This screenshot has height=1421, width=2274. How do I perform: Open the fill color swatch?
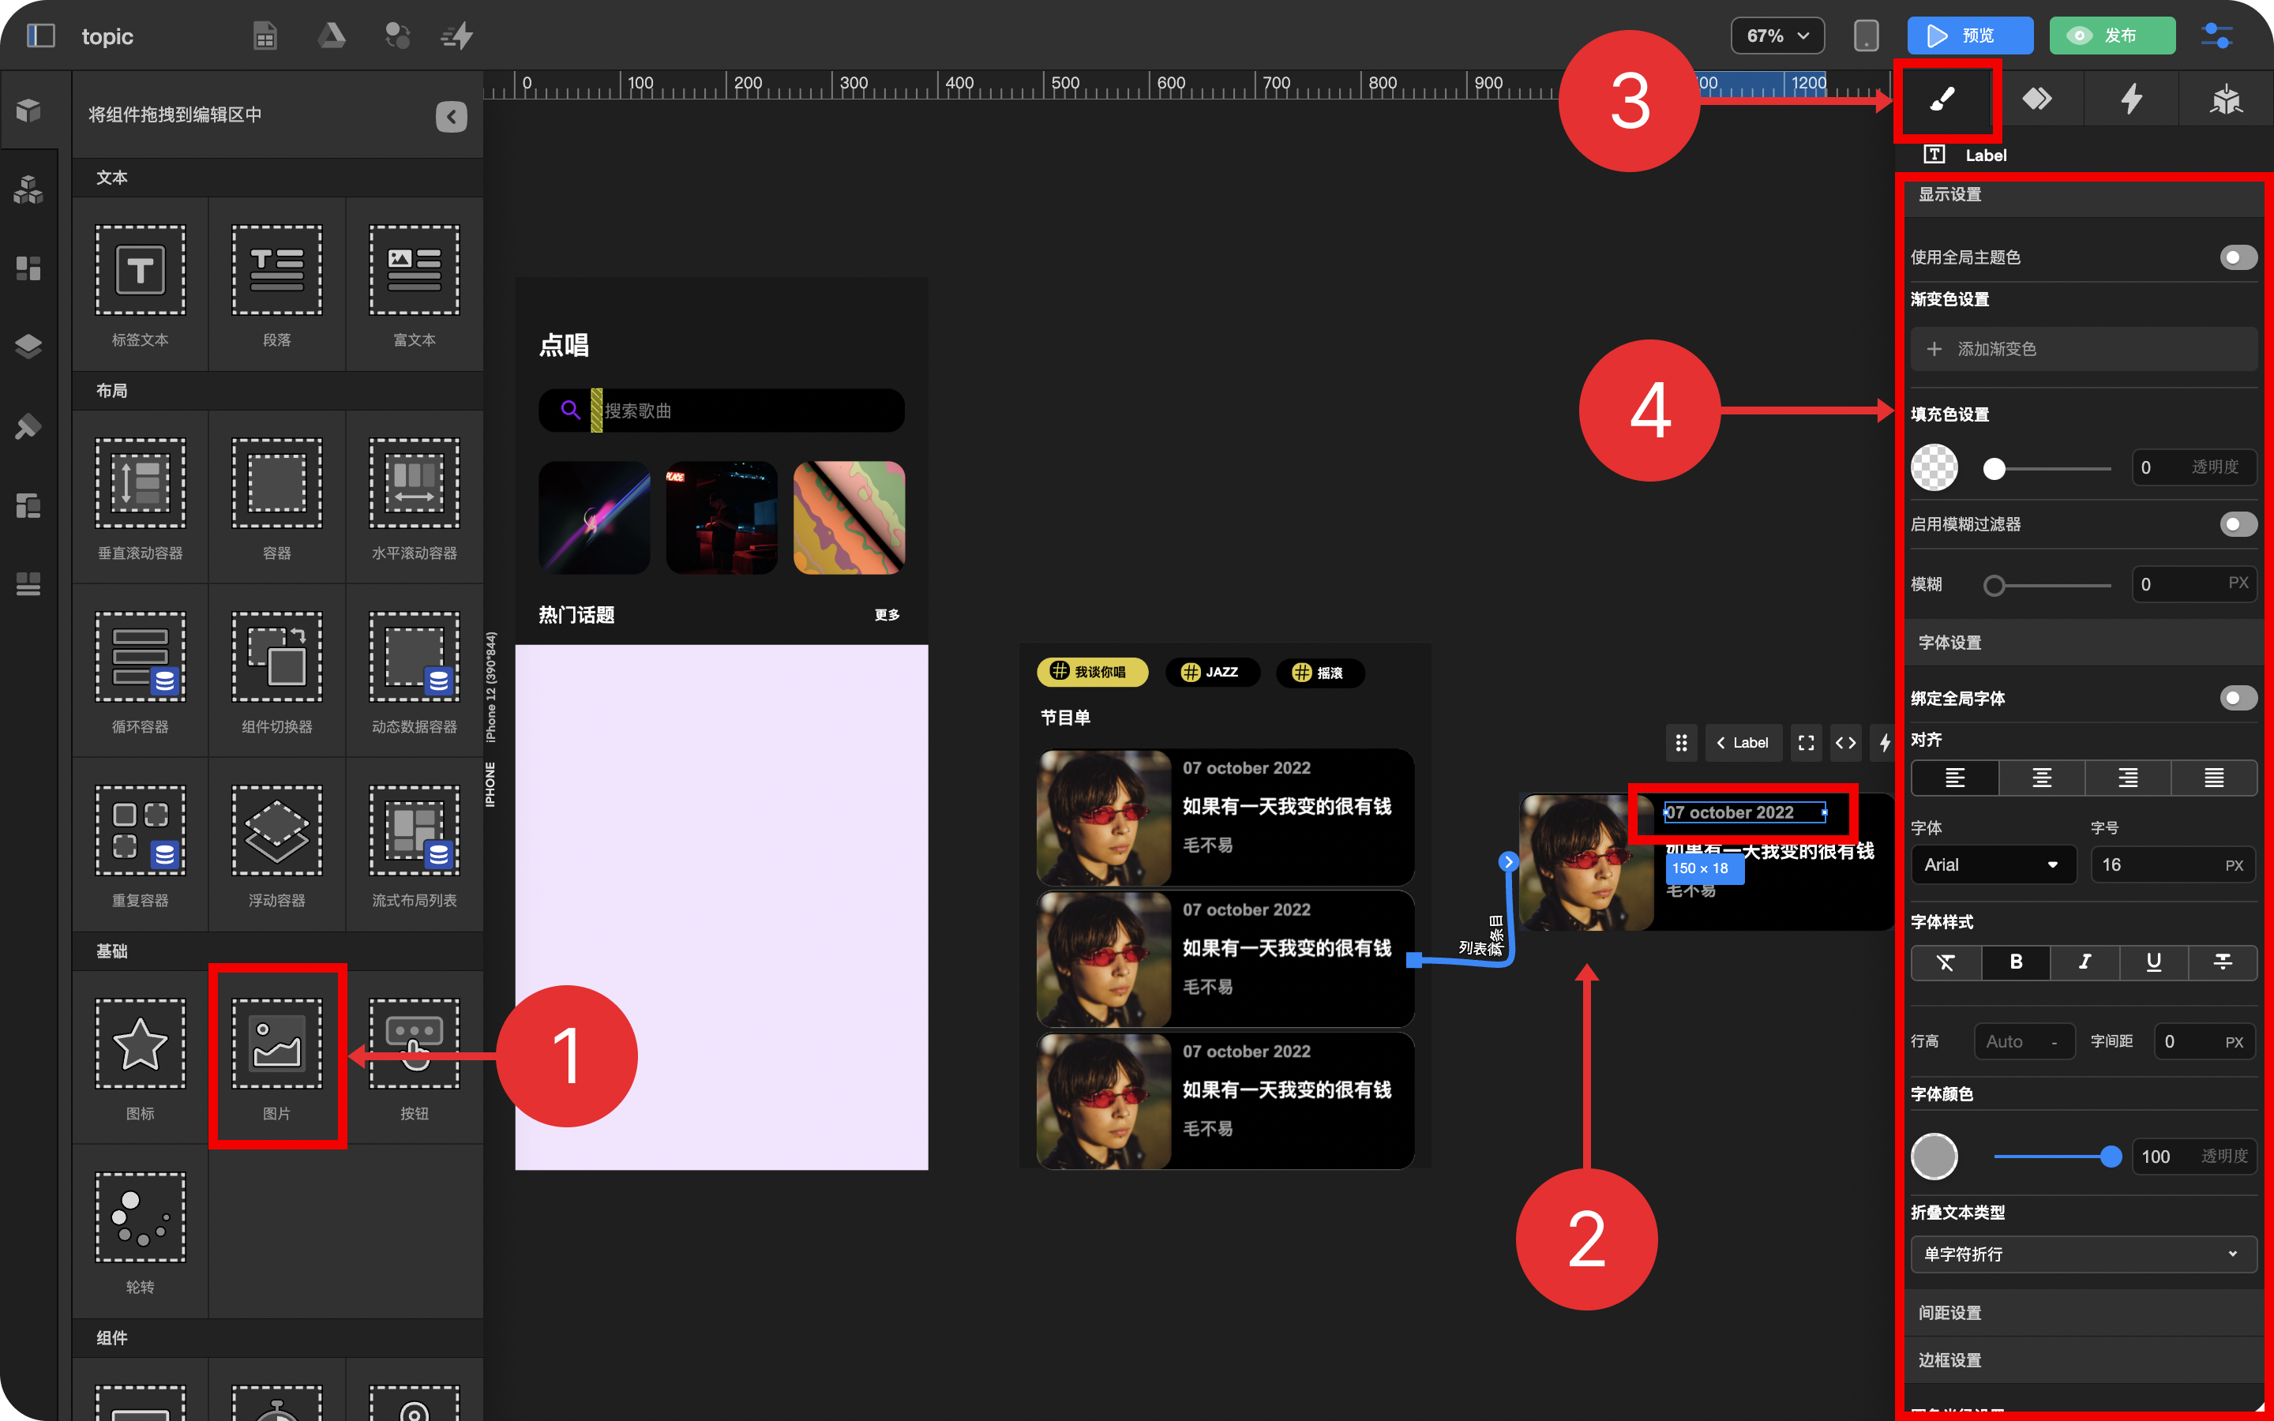tap(1934, 467)
